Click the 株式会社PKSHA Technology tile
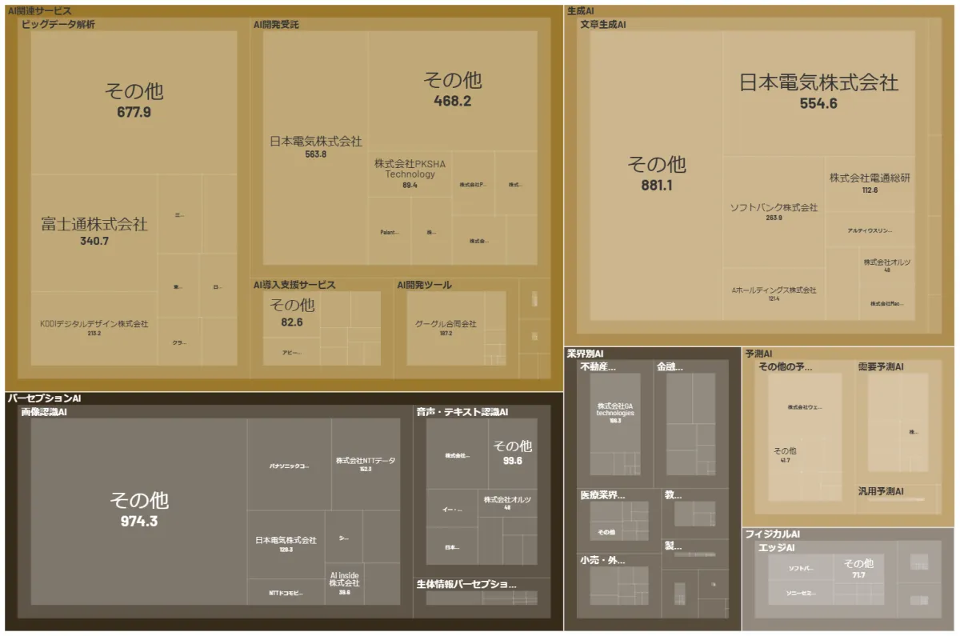Image resolution: width=960 pixels, height=636 pixels. (x=410, y=173)
